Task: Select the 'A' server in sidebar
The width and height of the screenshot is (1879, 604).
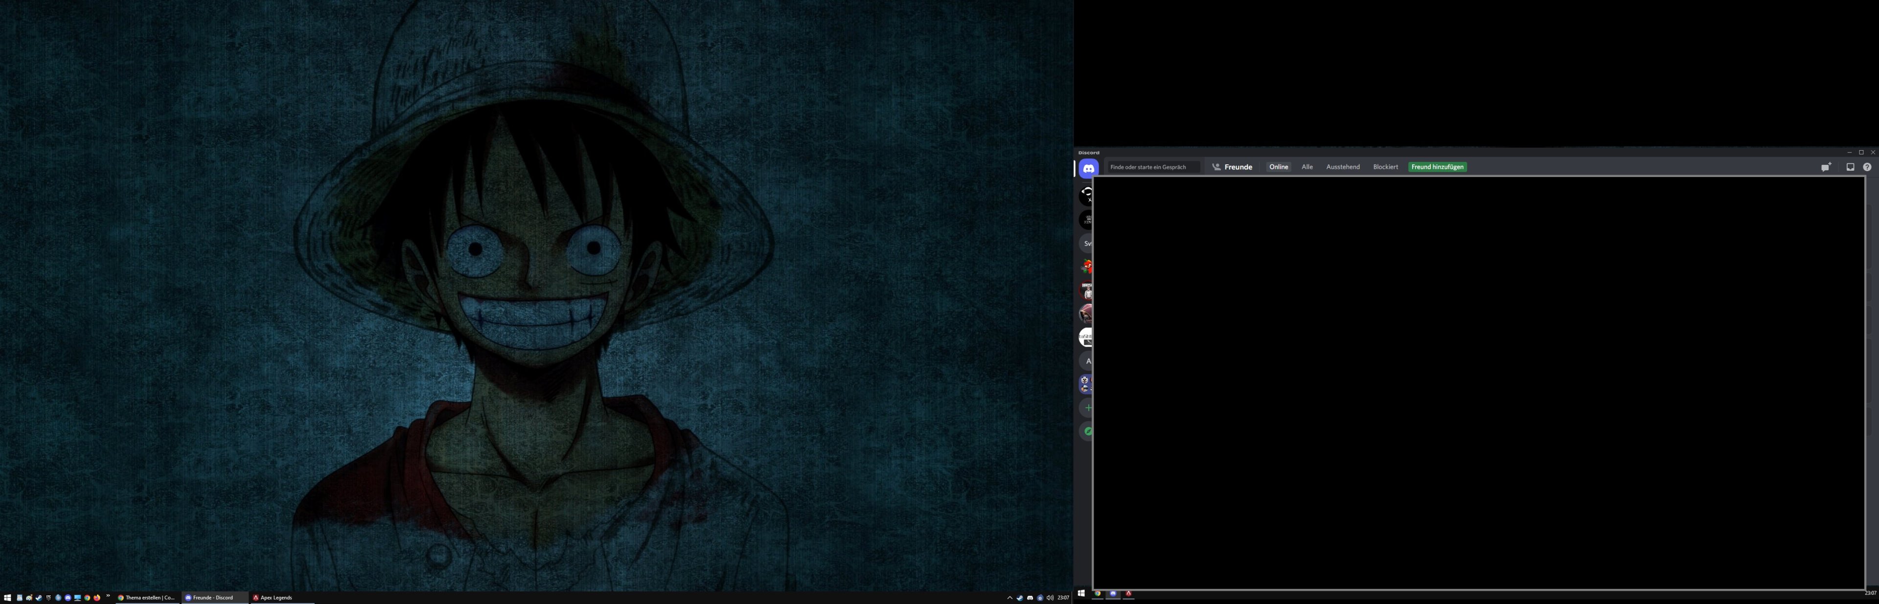Action: pos(1088,361)
